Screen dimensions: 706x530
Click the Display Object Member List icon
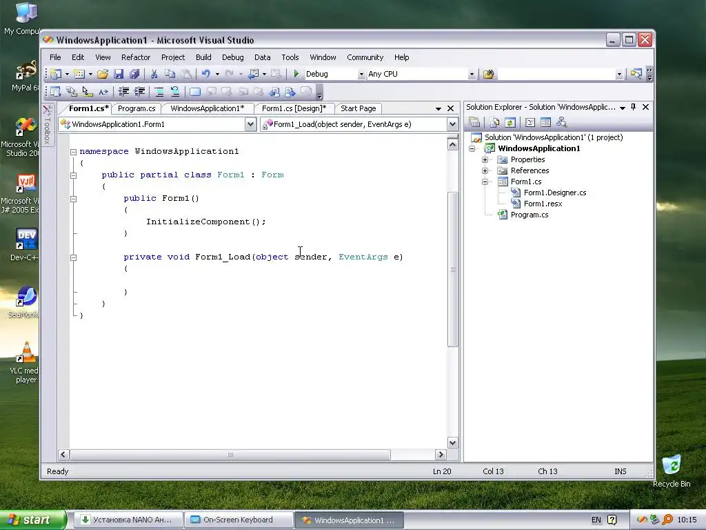coord(55,92)
